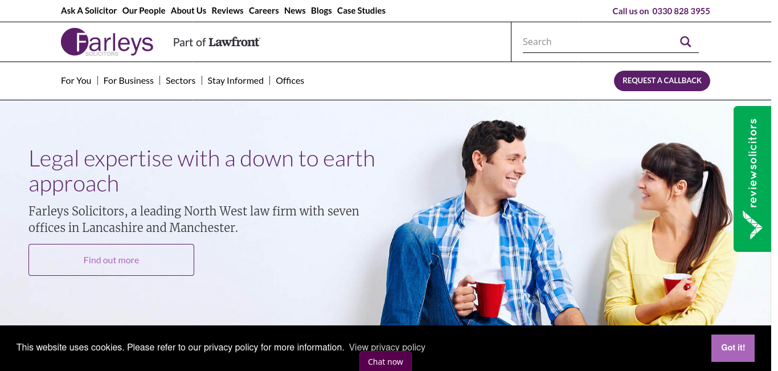Expand the Sectors navigation item
This screenshot has height=371, width=778.
pyautogui.click(x=181, y=80)
